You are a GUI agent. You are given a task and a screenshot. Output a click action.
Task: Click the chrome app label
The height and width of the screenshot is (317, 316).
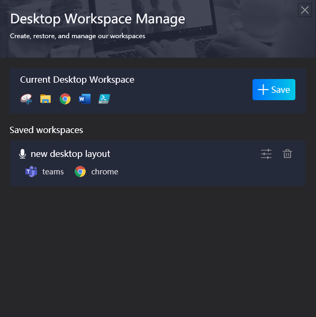point(105,172)
